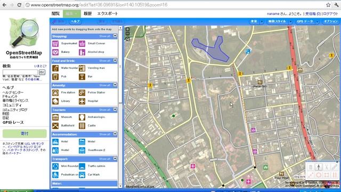Pick the Hospital cross icon
This screenshot has width=341, height=192.
82,101
